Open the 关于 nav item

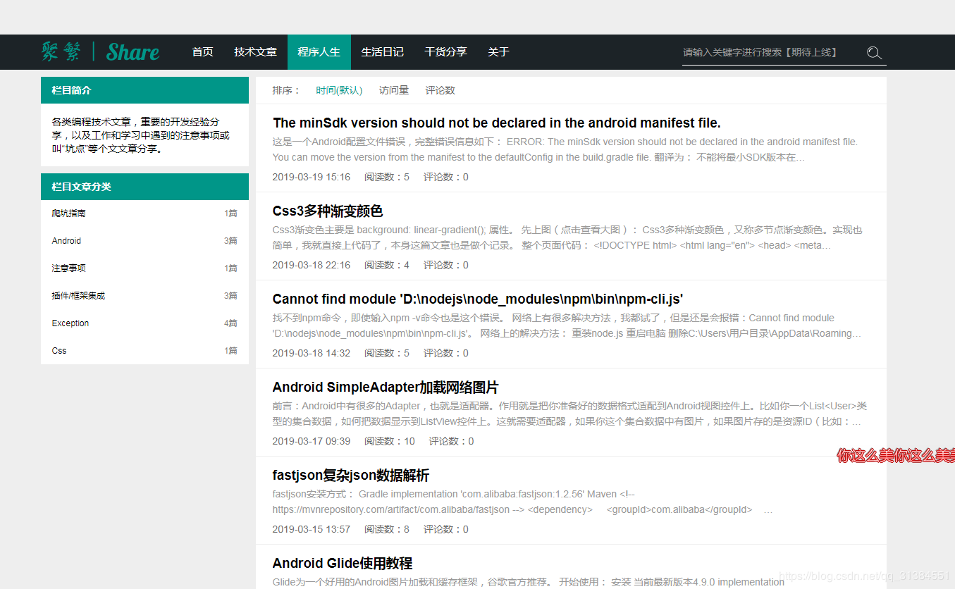[x=498, y=52]
